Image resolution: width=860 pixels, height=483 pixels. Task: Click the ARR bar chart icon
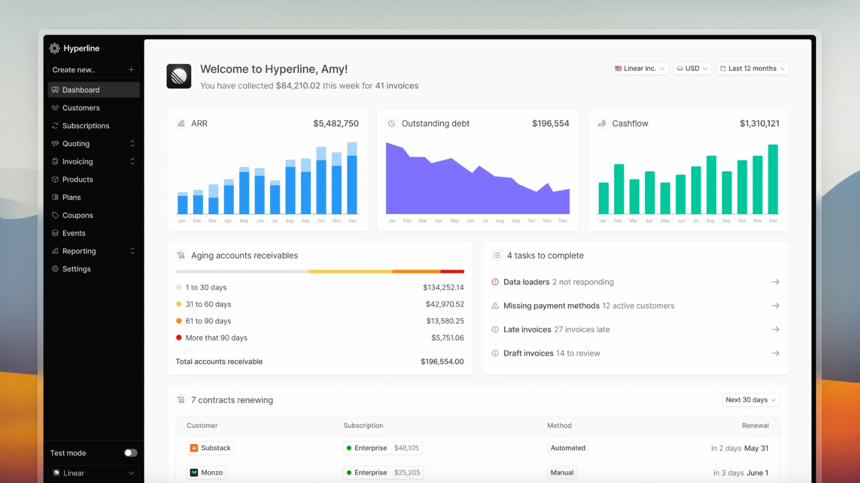click(181, 123)
